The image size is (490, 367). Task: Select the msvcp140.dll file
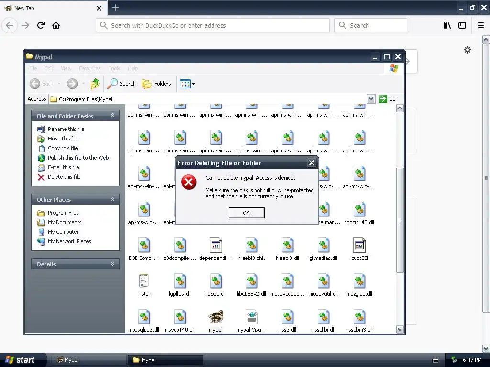(180, 321)
